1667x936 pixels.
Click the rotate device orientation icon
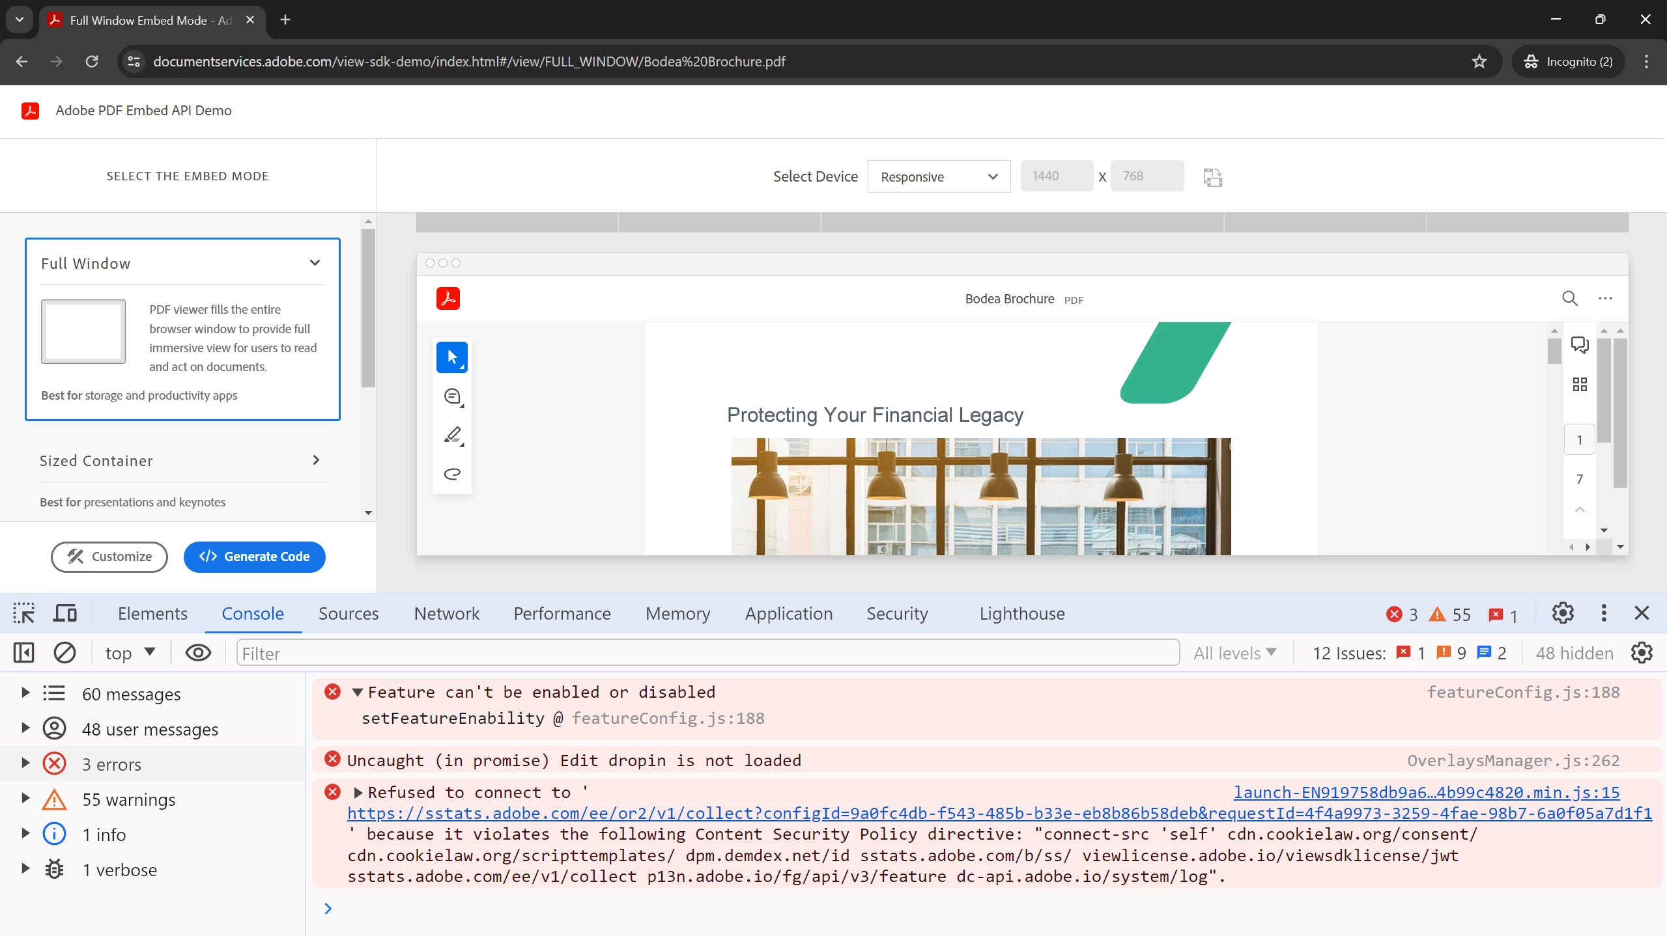1212,177
